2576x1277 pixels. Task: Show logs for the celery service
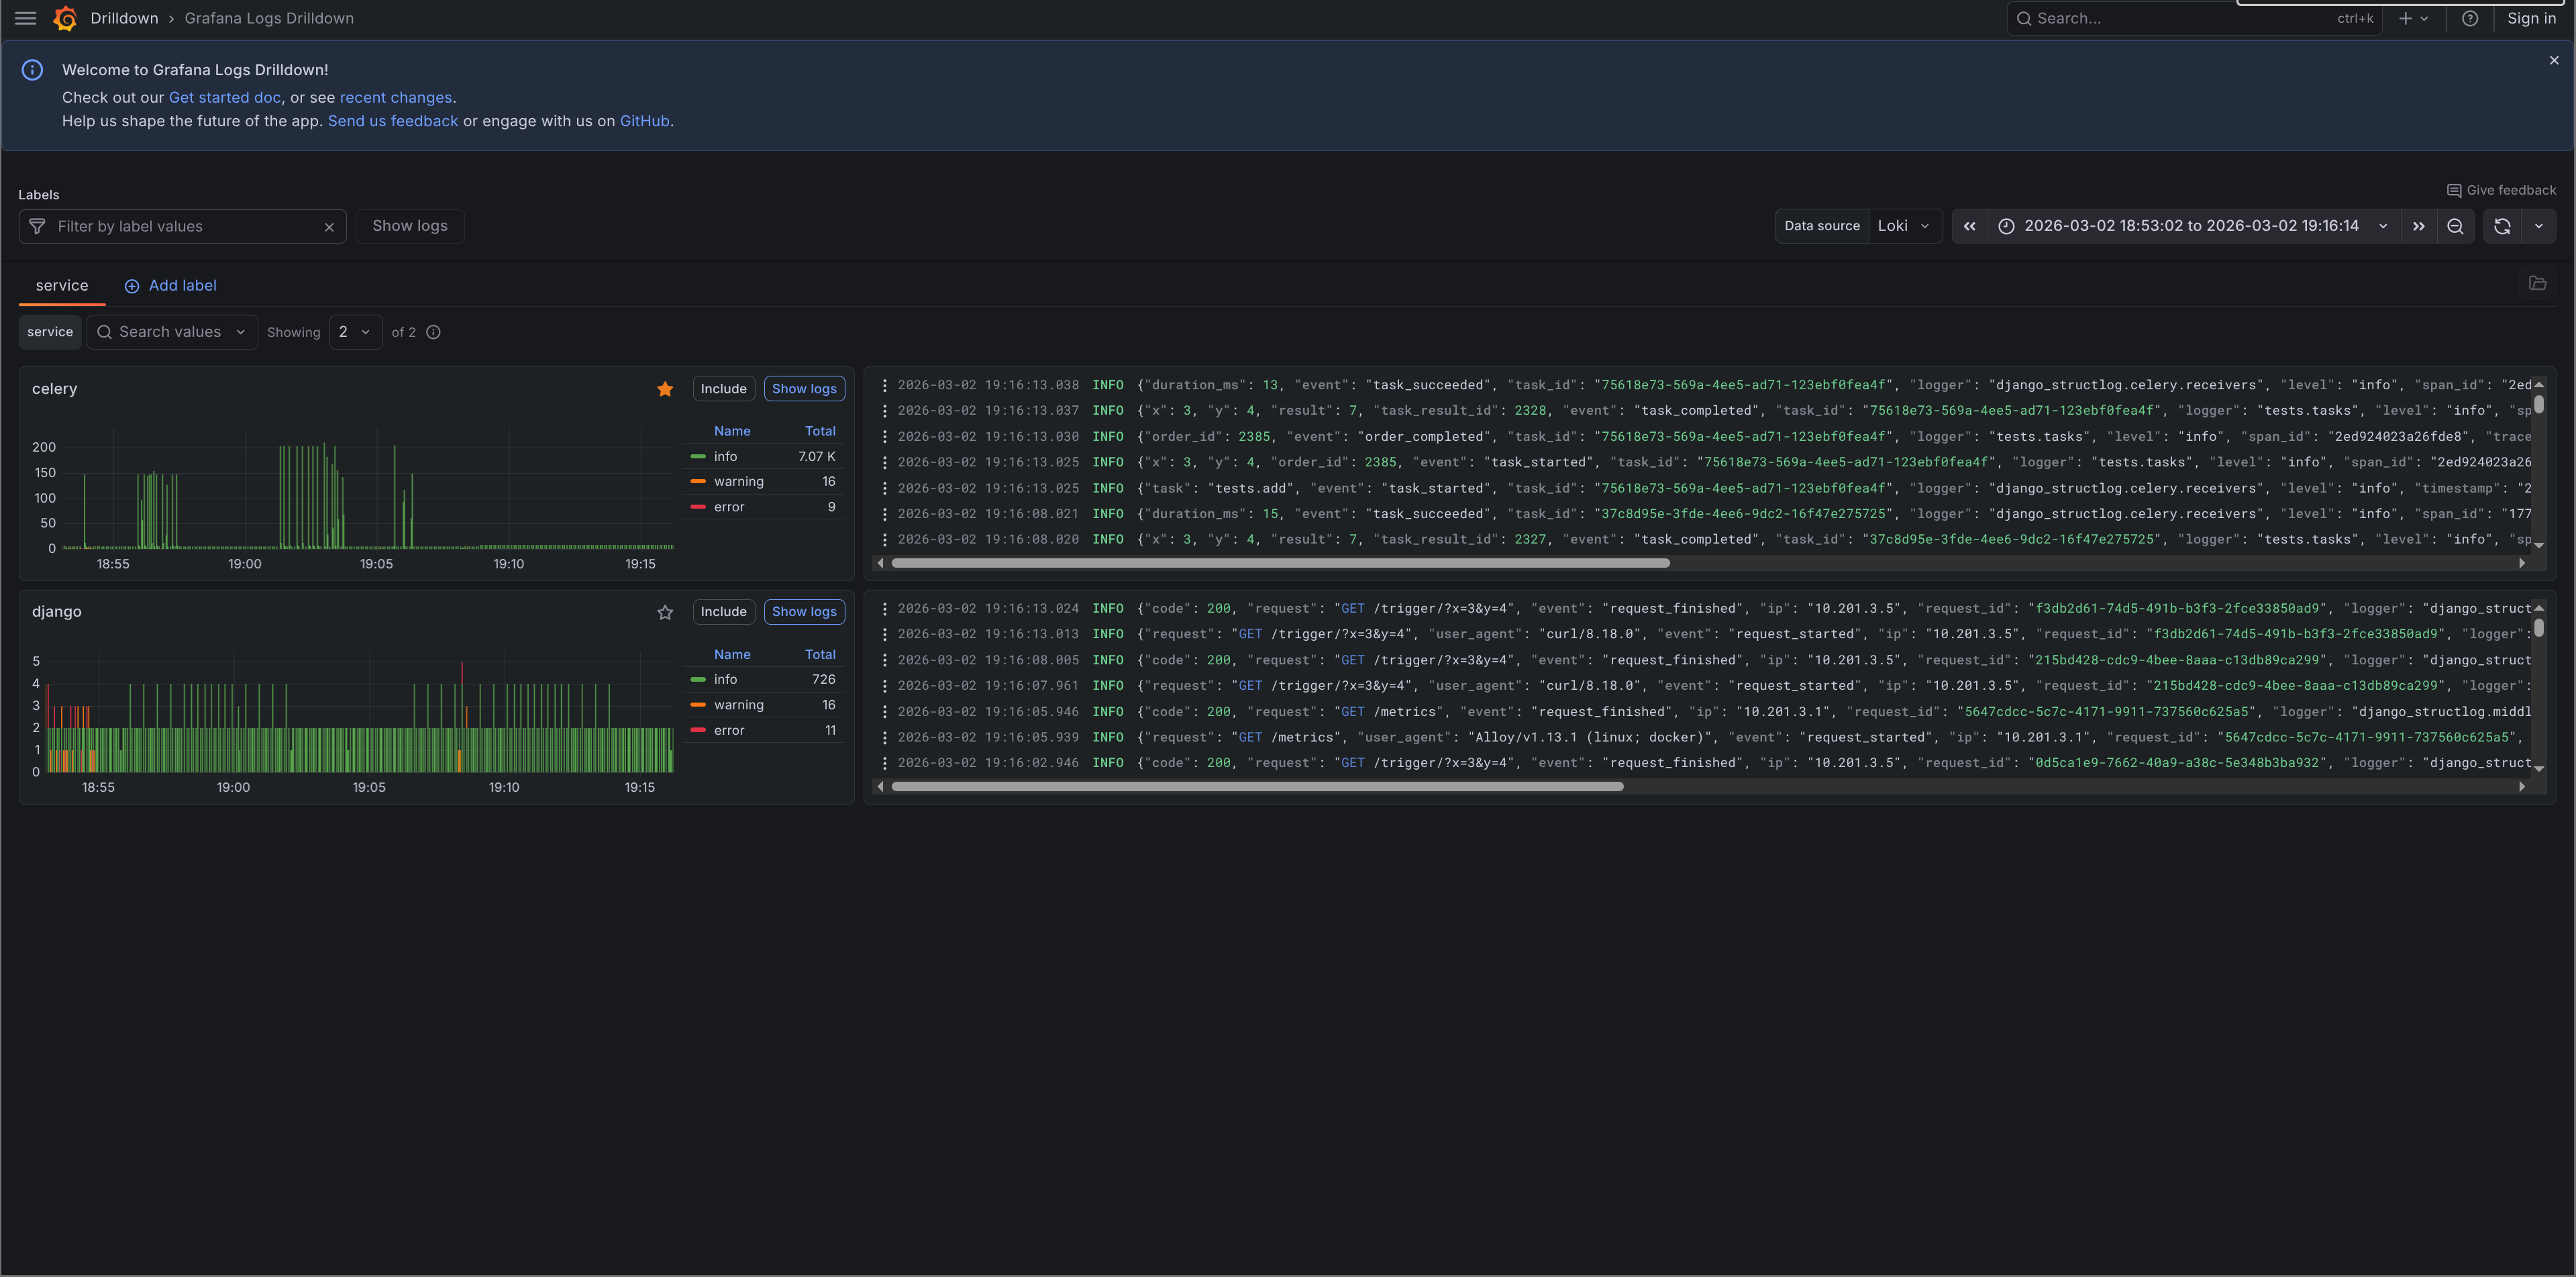click(x=804, y=389)
